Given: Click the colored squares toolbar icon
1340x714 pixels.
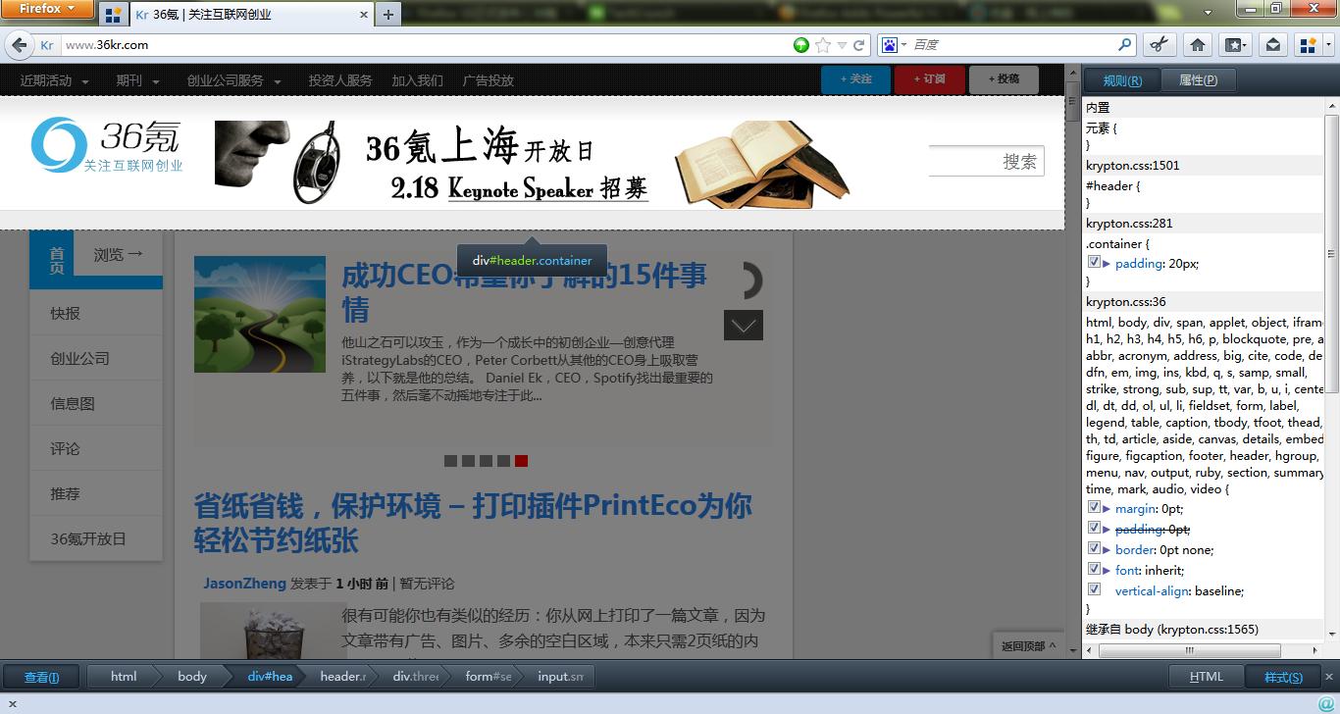Looking at the screenshot, I should (x=1307, y=45).
